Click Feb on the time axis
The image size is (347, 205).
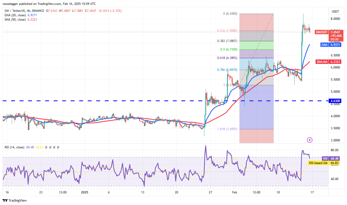tap(234, 192)
